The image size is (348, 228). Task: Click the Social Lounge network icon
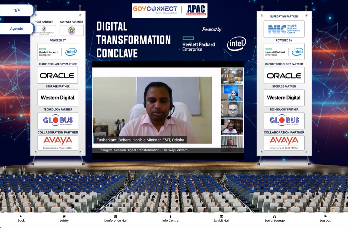275,216
